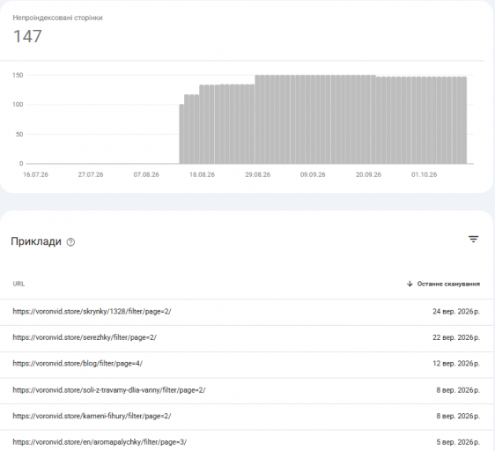Sort by Останнє сканування column header
495x451 pixels.
click(x=448, y=284)
